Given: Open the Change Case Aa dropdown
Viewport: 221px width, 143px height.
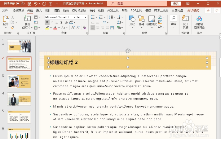Looking at the screenshot, I should point(64,28).
